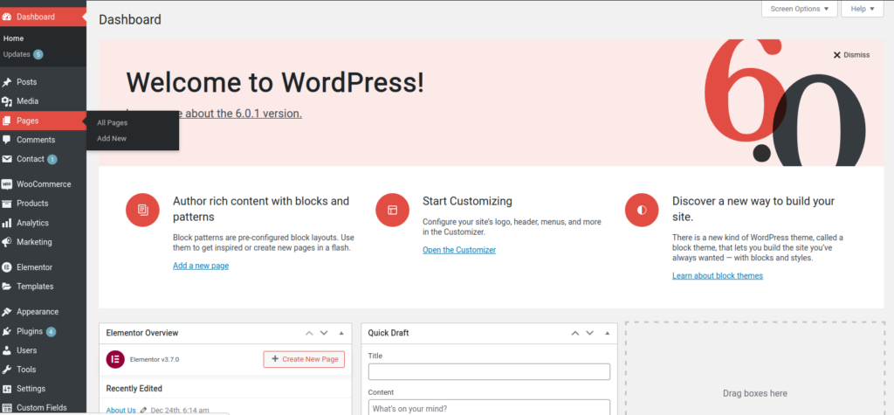Move the Quick Draft box down
The width and height of the screenshot is (894, 415).
pos(590,333)
